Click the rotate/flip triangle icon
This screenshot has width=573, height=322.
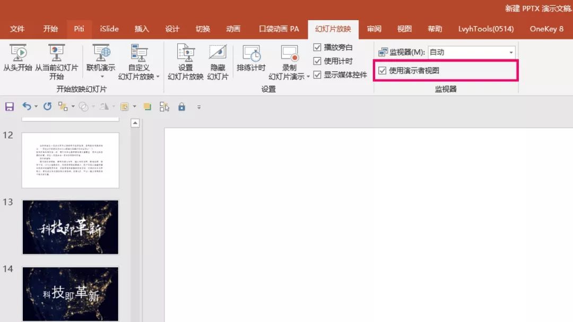(104, 106)
